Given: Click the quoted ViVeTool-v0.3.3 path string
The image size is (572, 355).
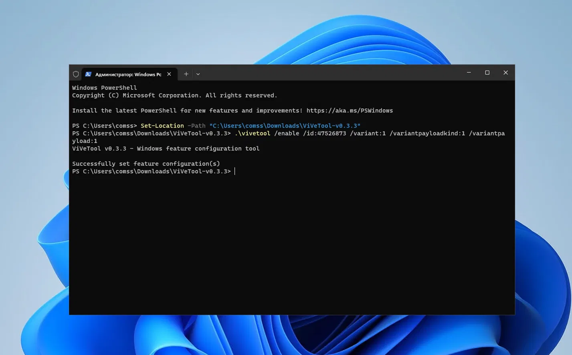Looking at the screenshot, I should coord(285,126).
